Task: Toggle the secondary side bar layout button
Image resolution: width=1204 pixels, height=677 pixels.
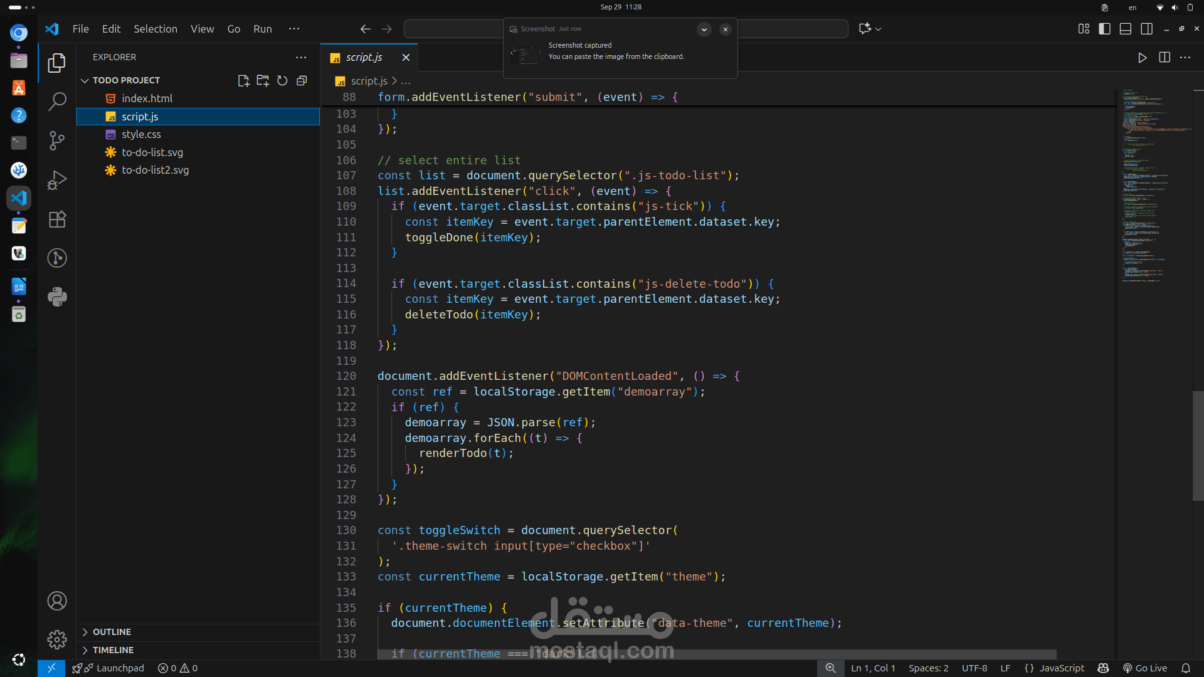Action: pos(1147,29)
